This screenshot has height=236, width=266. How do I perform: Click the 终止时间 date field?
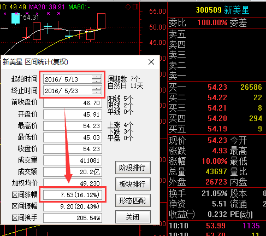(x=67, y=91)
